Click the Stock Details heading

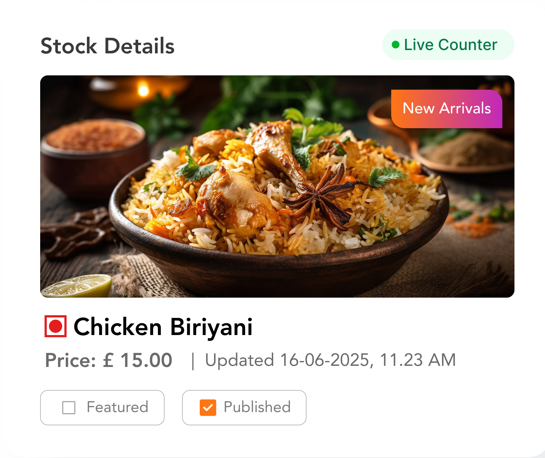108,46
